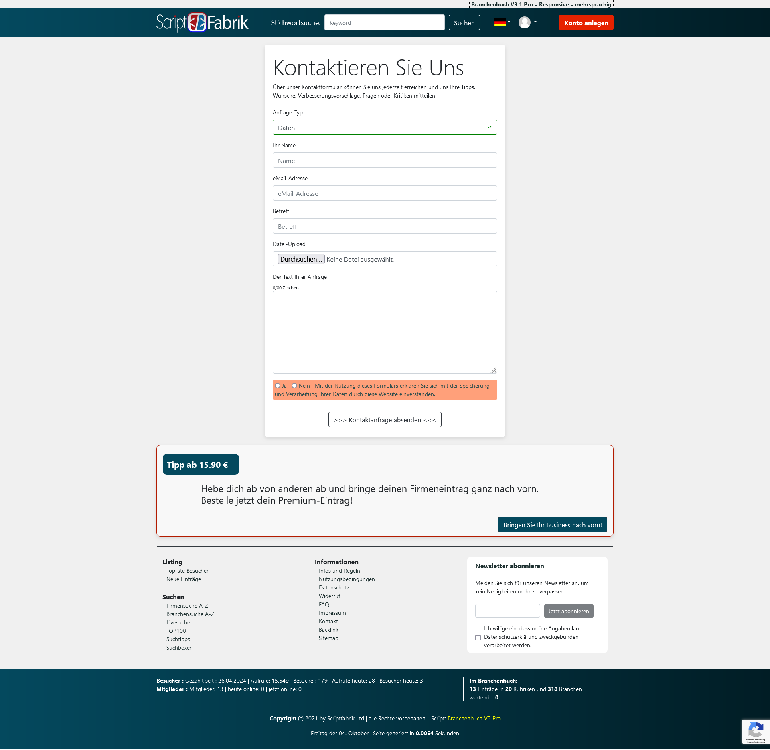
Task: Click the Branchenbuch V3.1 Pro top banner
Action: [x=541, y=4]
